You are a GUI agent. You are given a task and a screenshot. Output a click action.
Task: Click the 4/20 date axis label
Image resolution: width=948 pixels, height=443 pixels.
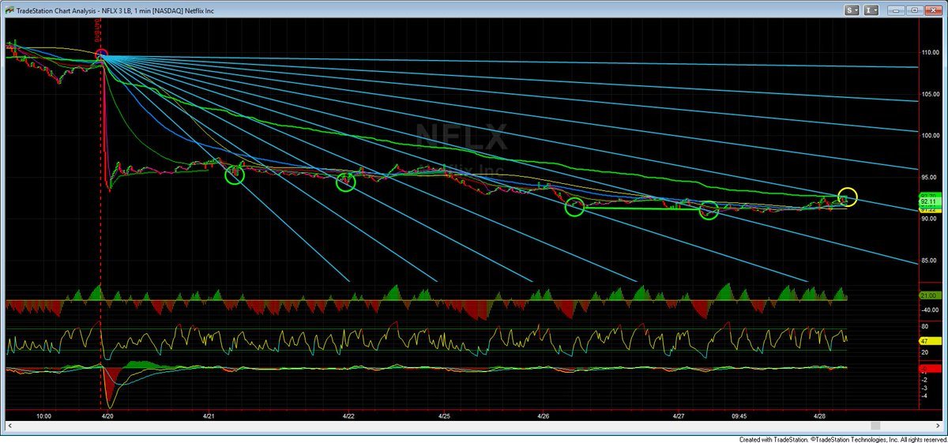point(109,415)
